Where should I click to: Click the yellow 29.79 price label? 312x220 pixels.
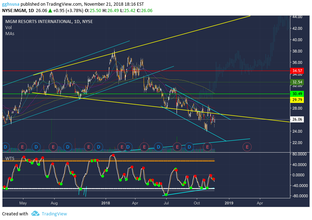point(297,100)
